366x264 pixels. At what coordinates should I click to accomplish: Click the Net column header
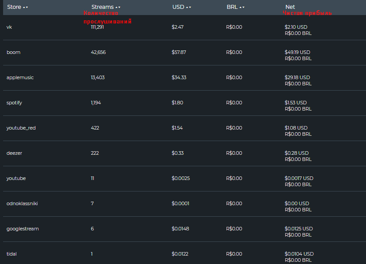point(290,7)
